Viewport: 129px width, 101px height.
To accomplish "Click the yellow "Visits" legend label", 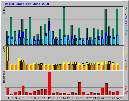I will tap(126, 55).
